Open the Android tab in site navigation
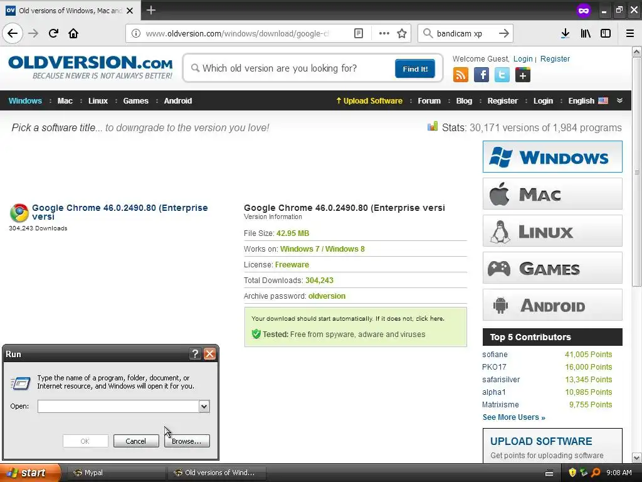This screenshot has height=482, width=642. (177, 100)
